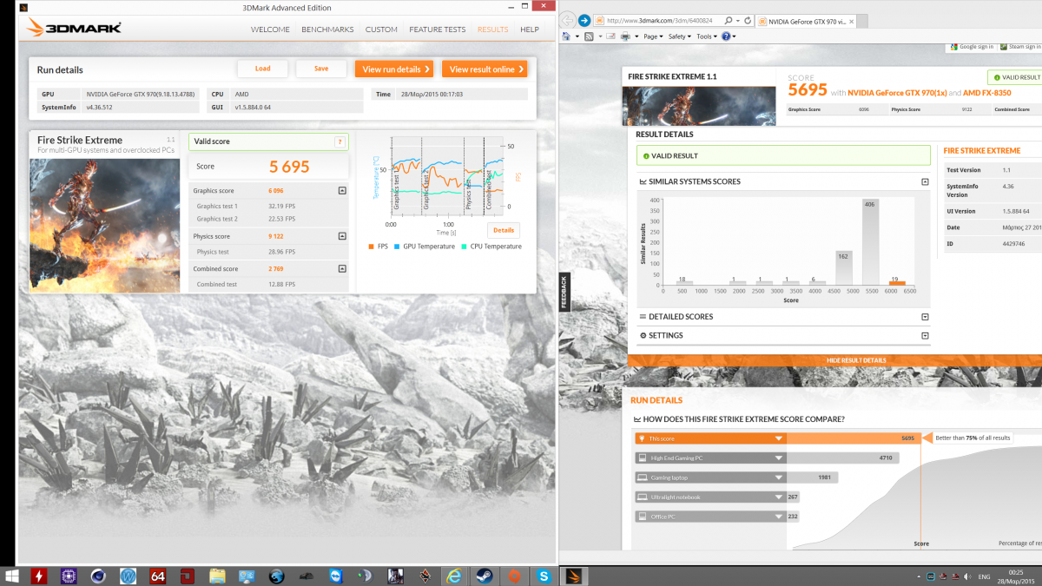The height and width of the screenshot is (586, 1042).
Task: Click the Save button
Action: click(321, 69)
